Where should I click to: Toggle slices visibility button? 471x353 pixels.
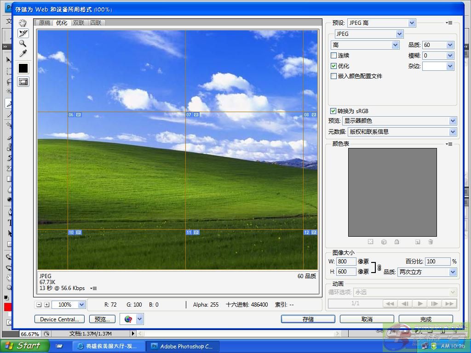coord(23,82)
